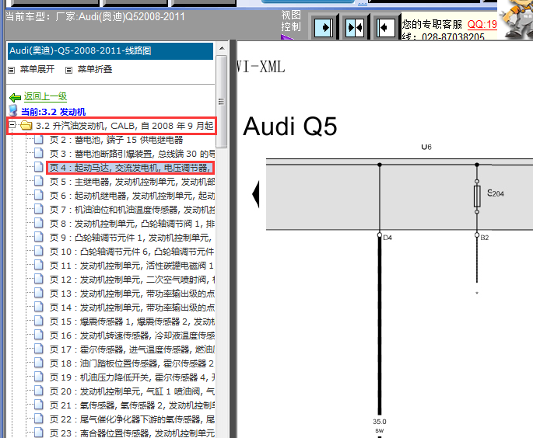The image size is (533, 438).
Task: Open 页 3 : 蓄电池断路引爆装置 entry
Action: [132, 154]
